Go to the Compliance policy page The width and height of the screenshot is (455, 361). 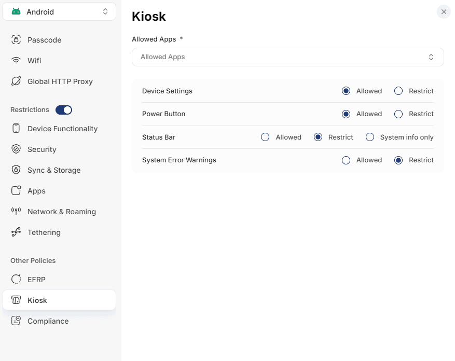coord(48,321)
